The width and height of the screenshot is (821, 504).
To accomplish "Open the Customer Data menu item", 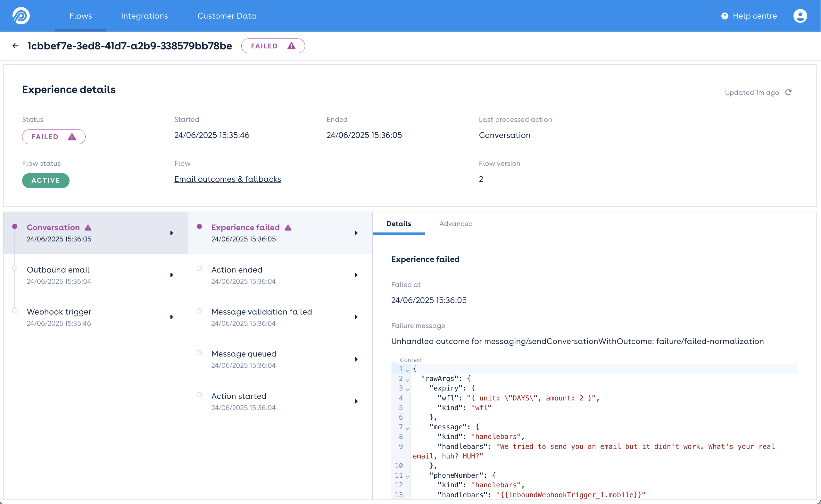I will [x=227, y=16].
